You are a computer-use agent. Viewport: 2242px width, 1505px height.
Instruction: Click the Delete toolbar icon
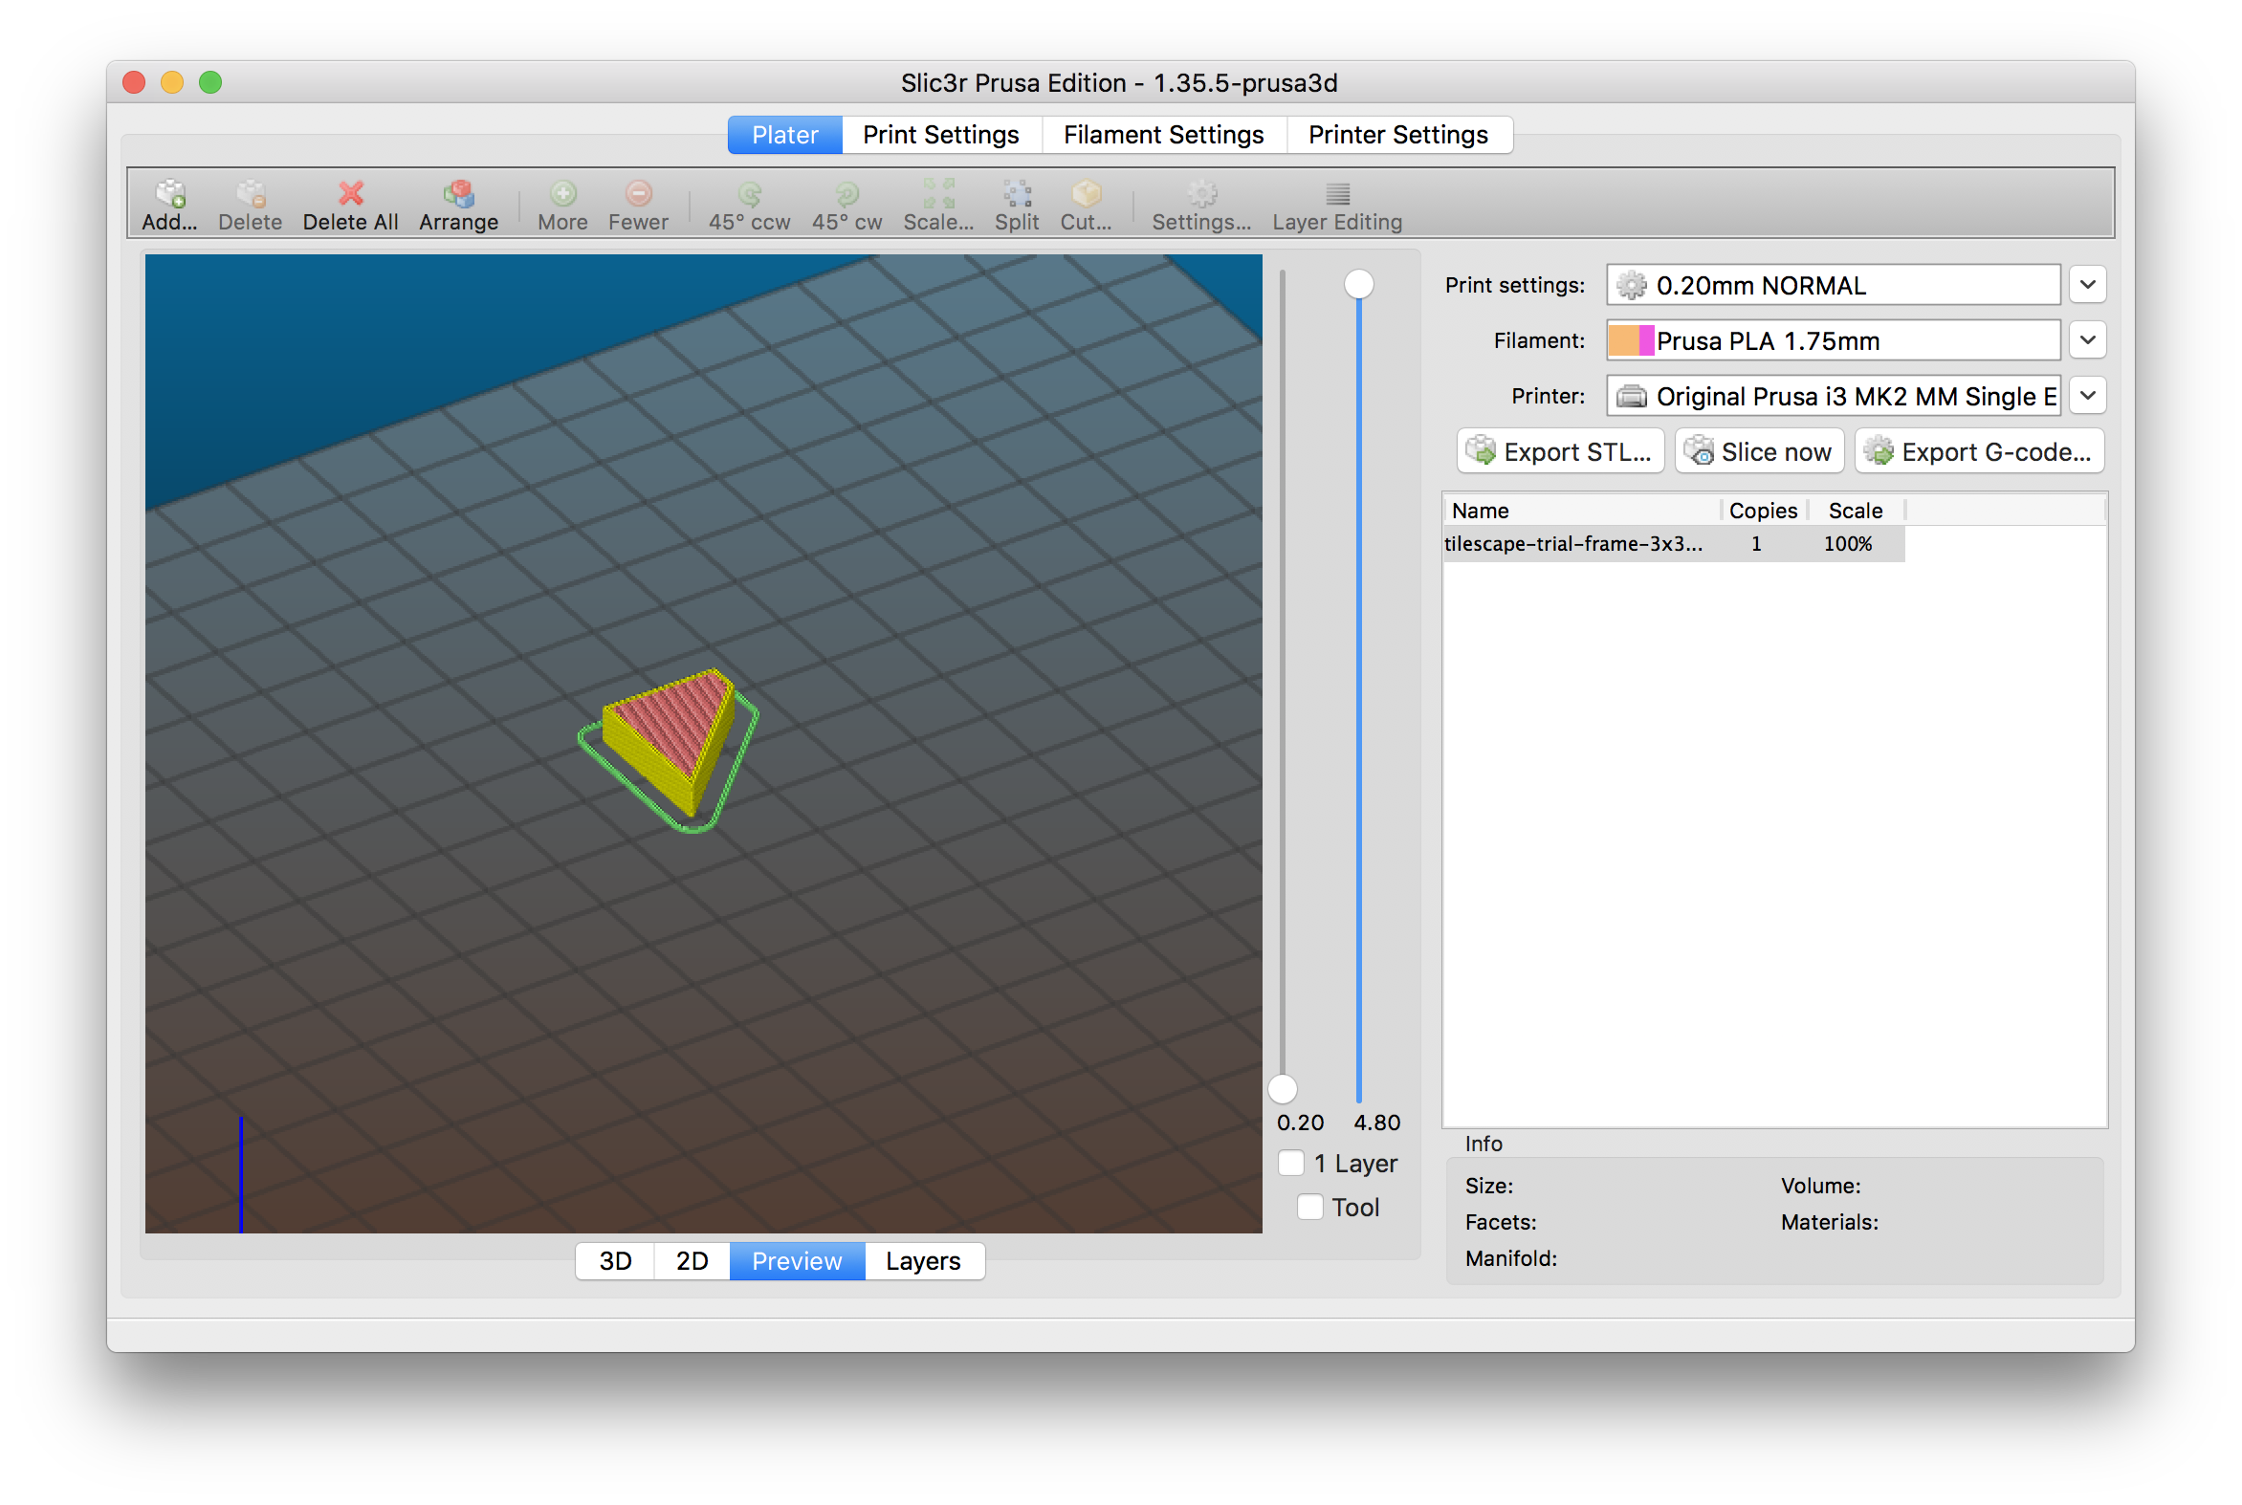(x=251, y=194)
